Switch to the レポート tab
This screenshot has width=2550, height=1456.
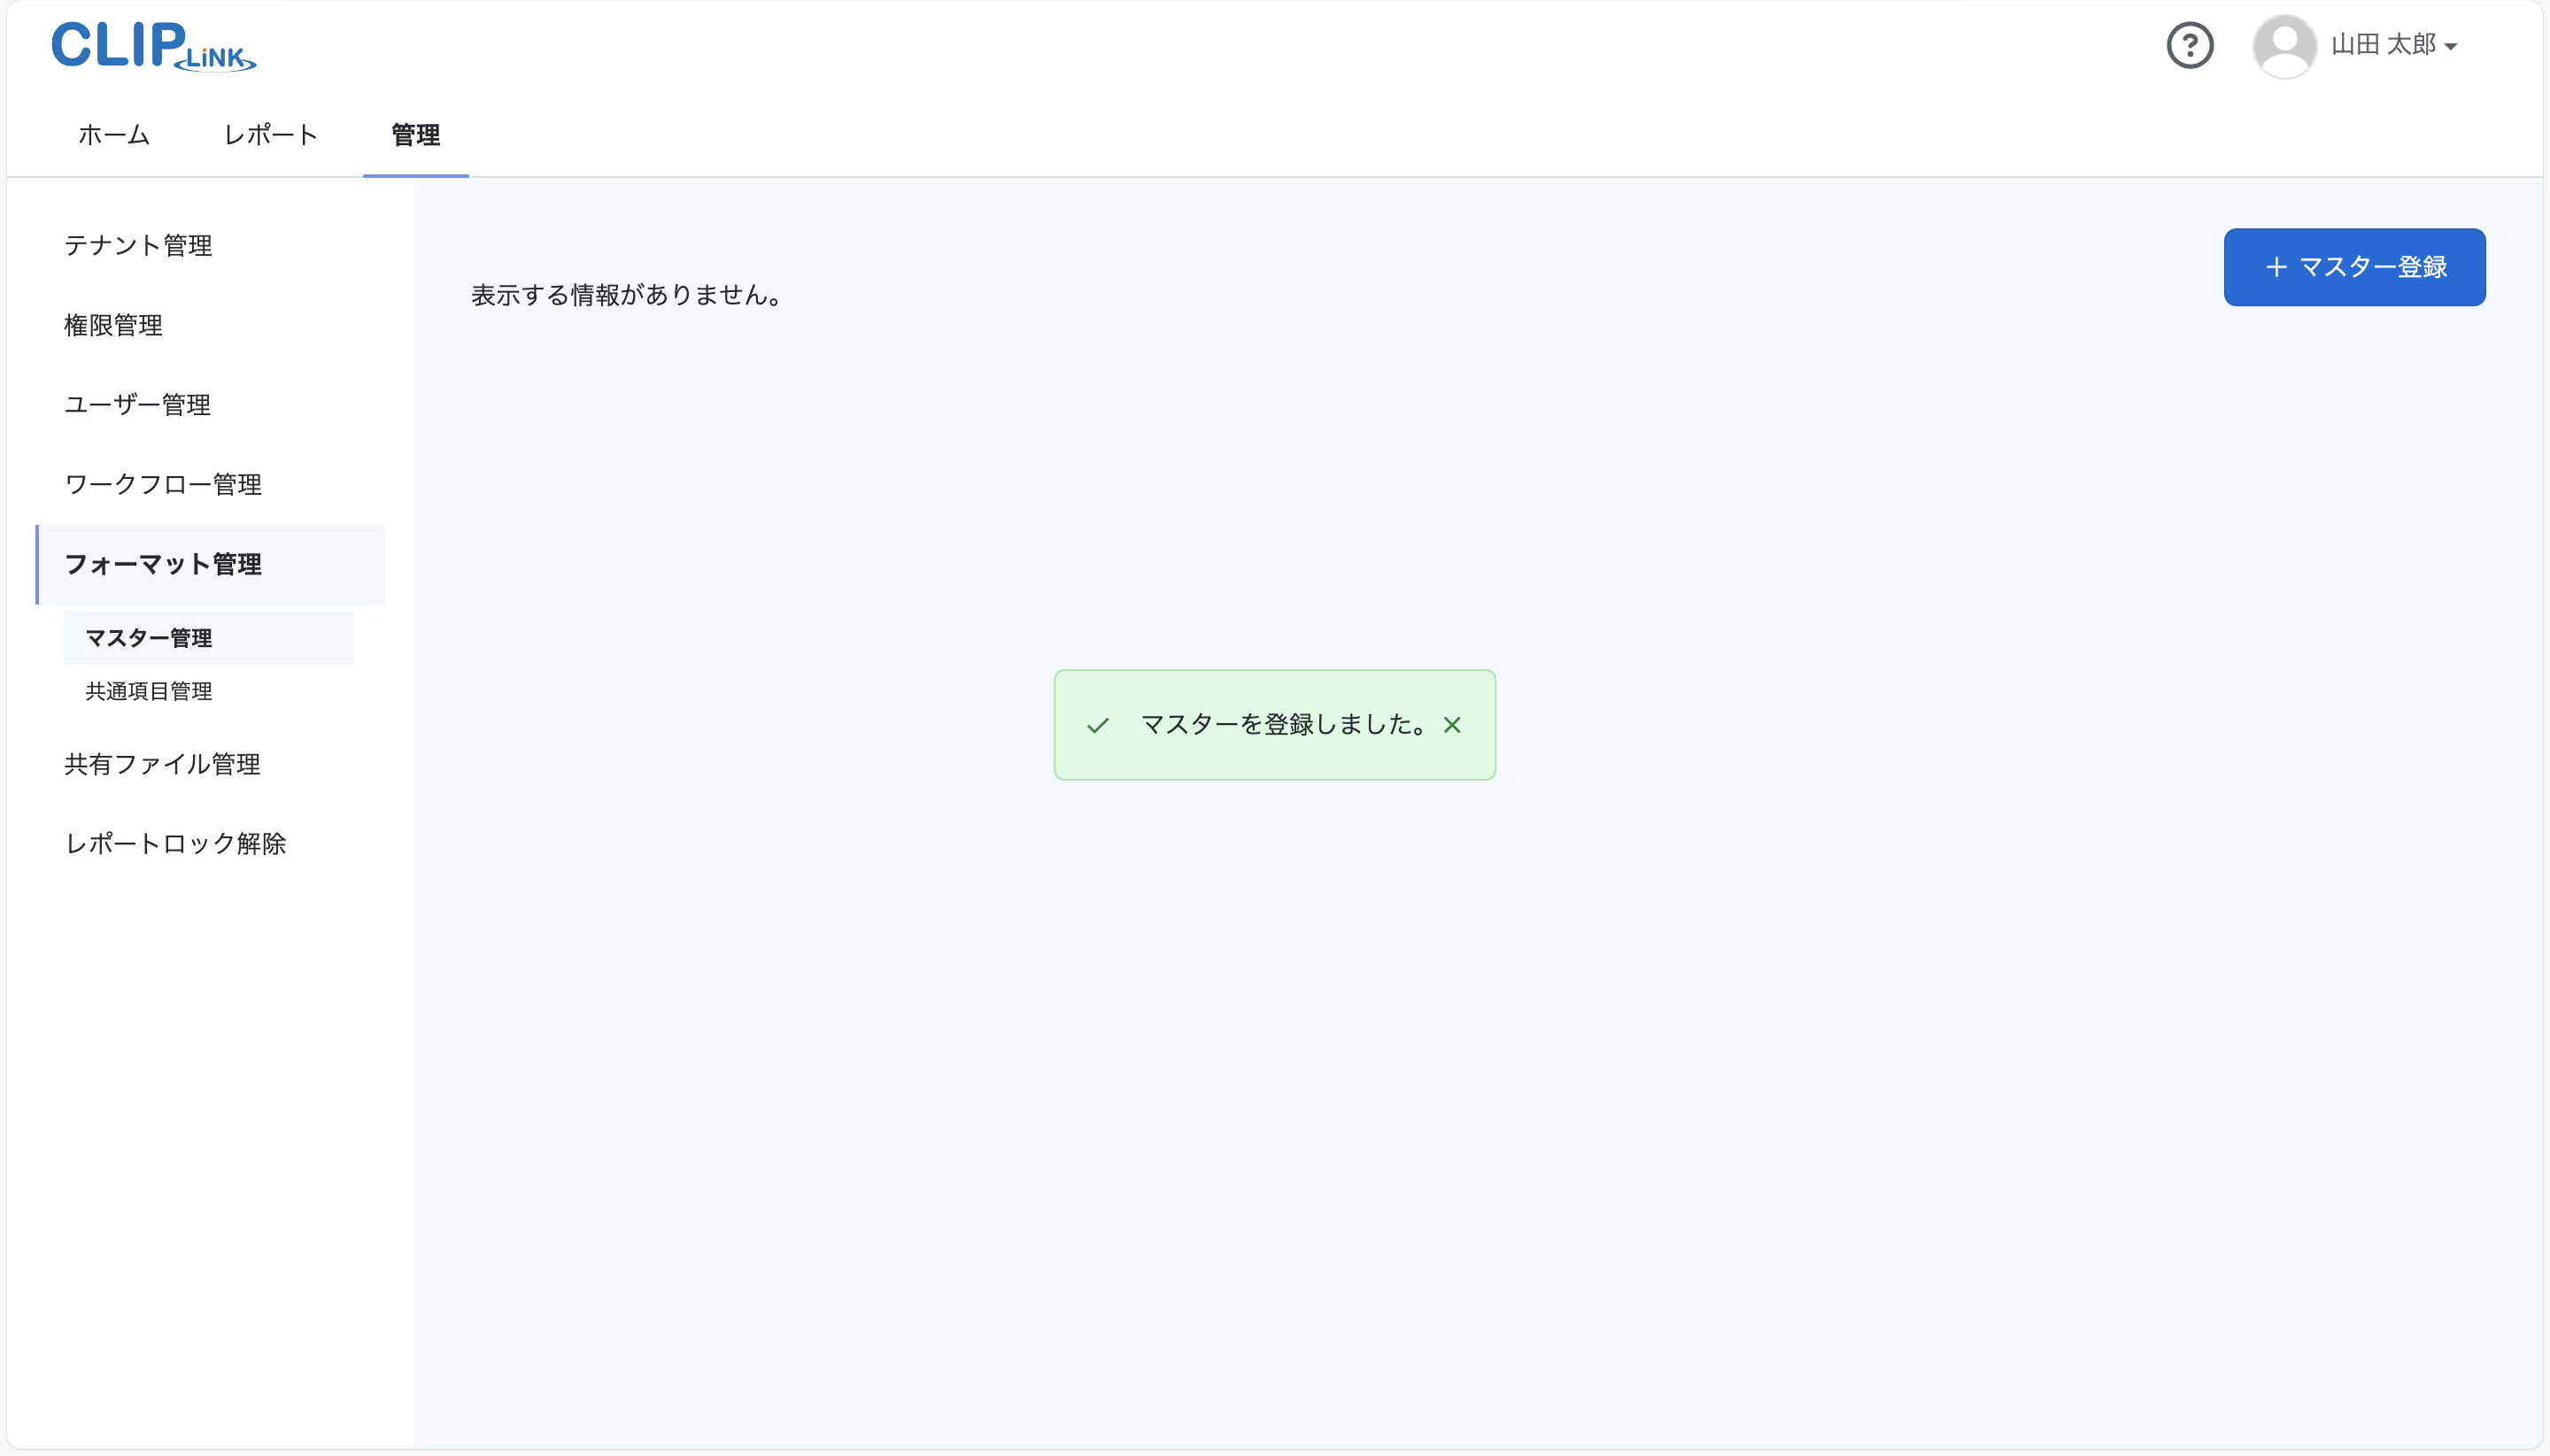(269, 134)
